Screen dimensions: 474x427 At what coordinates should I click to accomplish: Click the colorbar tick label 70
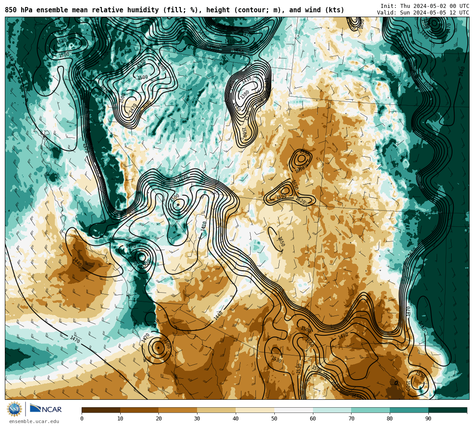pyautogui.click(x=351, y=419)
